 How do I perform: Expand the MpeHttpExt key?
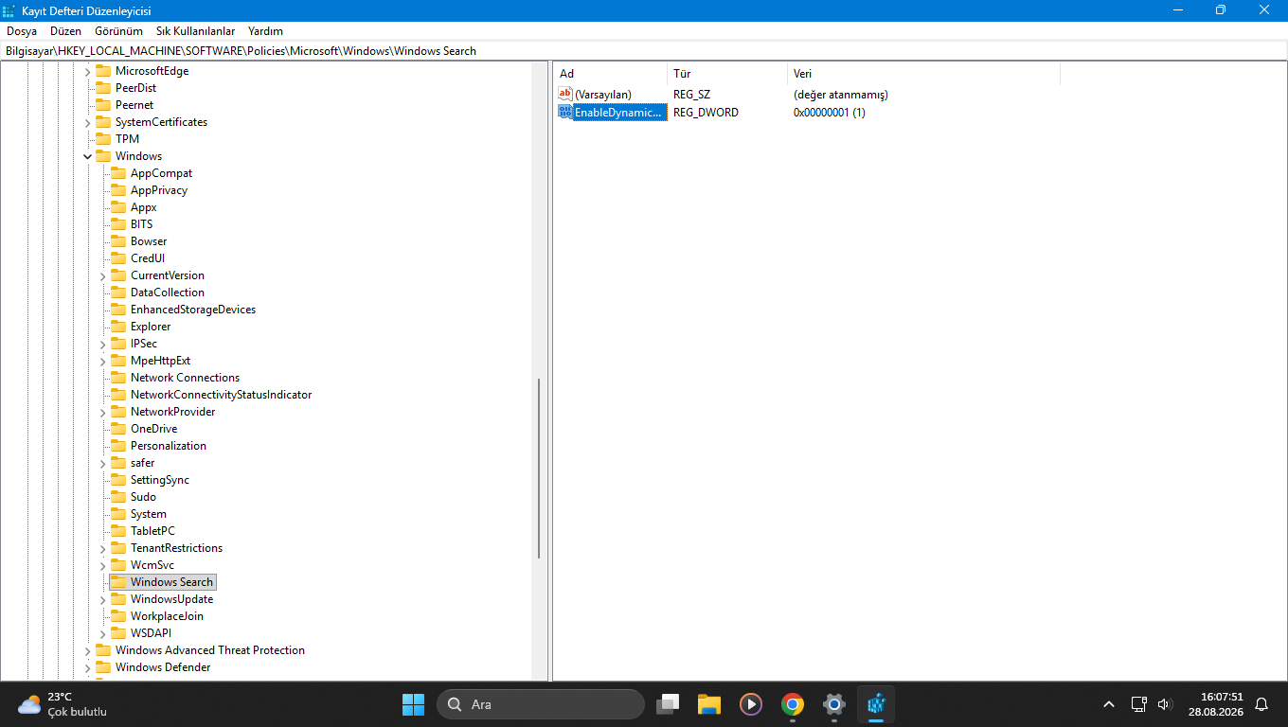click(x=103, y=361)
